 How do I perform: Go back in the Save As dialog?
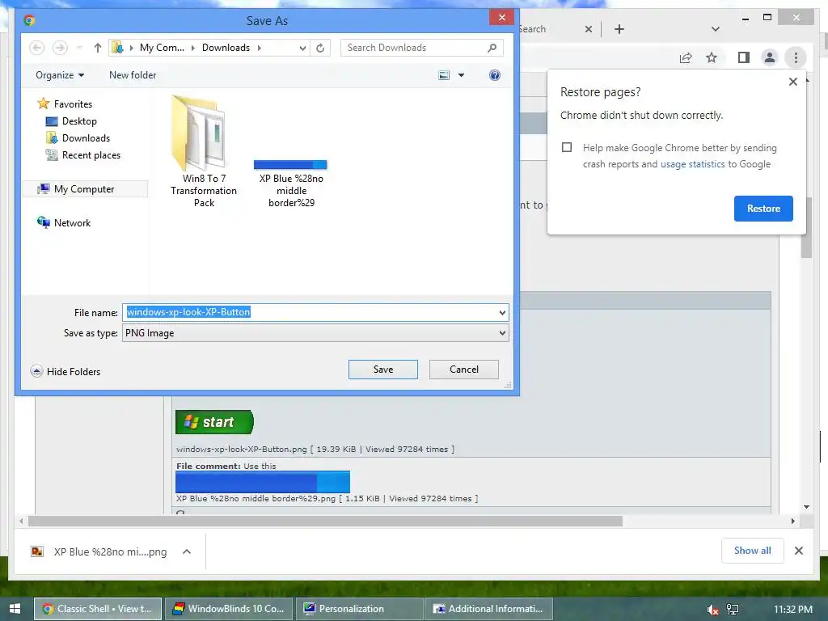tap(36, 48)
